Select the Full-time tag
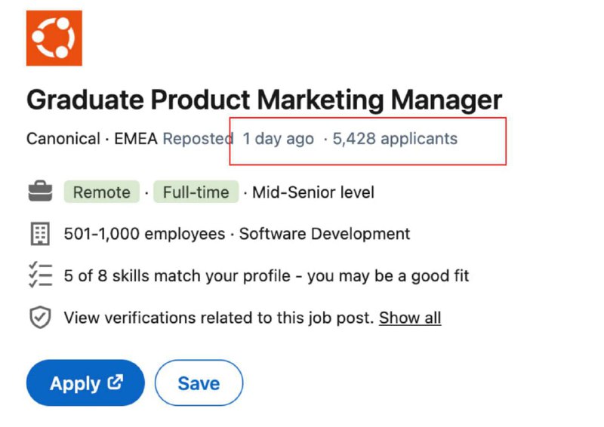604x427 pixels. point(196,192)
